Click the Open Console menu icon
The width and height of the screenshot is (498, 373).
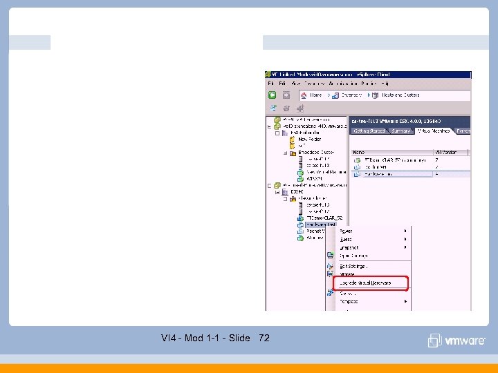[x=331, y=255]
